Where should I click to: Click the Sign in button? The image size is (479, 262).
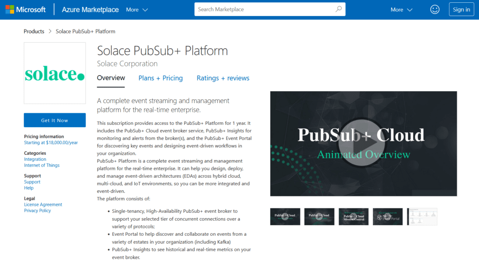[x=461, y=9]
